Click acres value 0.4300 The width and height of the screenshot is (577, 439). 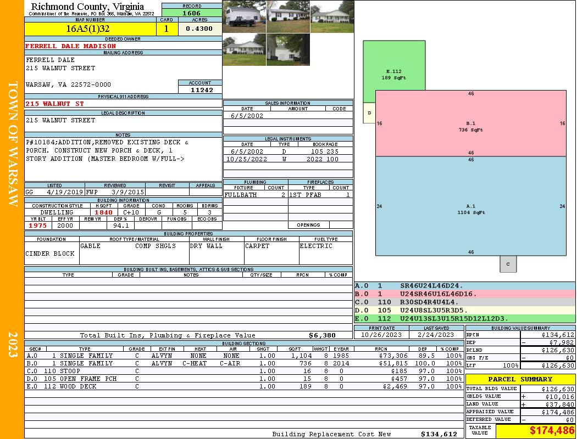click(199, 29)
